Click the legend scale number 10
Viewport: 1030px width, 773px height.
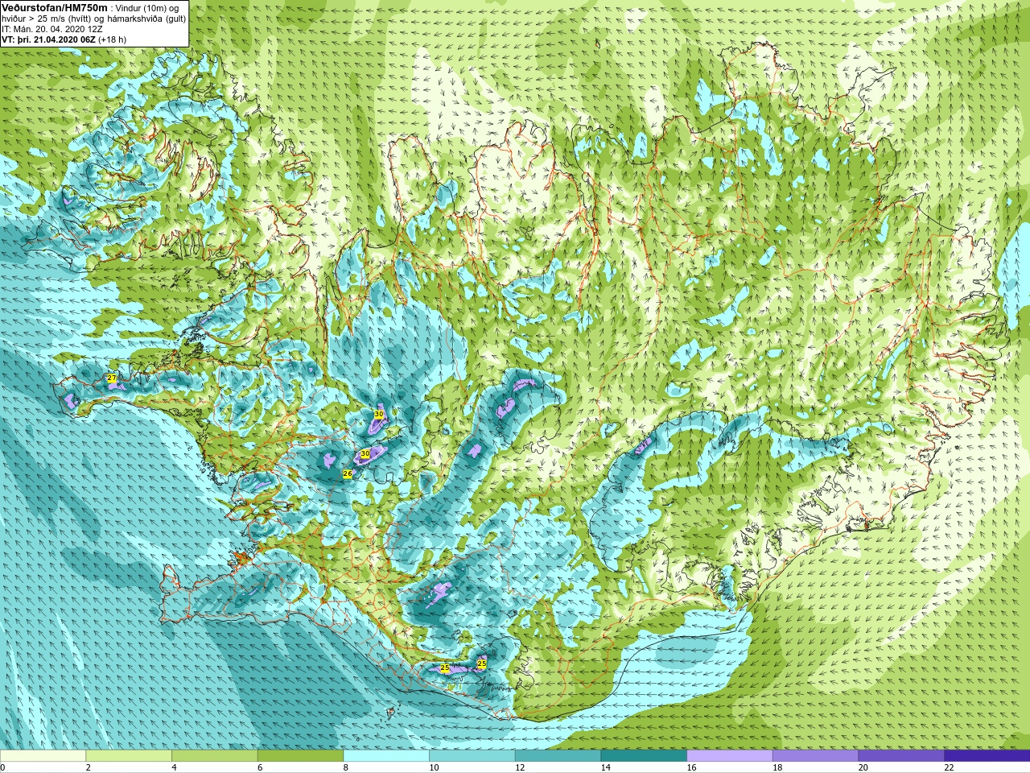tap(434, 767)
